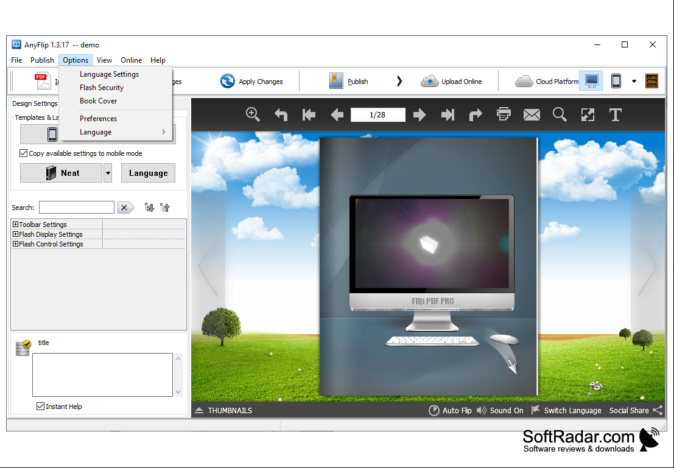This screenshot has width=674, height=468.
Task: Expand Flash Control Settings node
Action: 15,243
